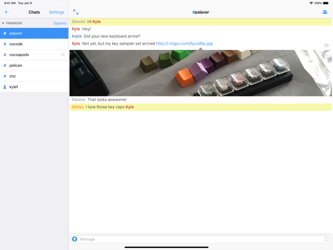Screen dimensions: 333x250
Task: Open the znc channel
Action: (34, 76)
